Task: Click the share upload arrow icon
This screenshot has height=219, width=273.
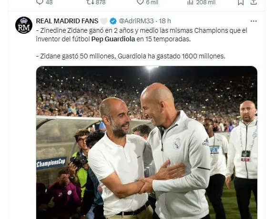Action: (x=253, y=2)
